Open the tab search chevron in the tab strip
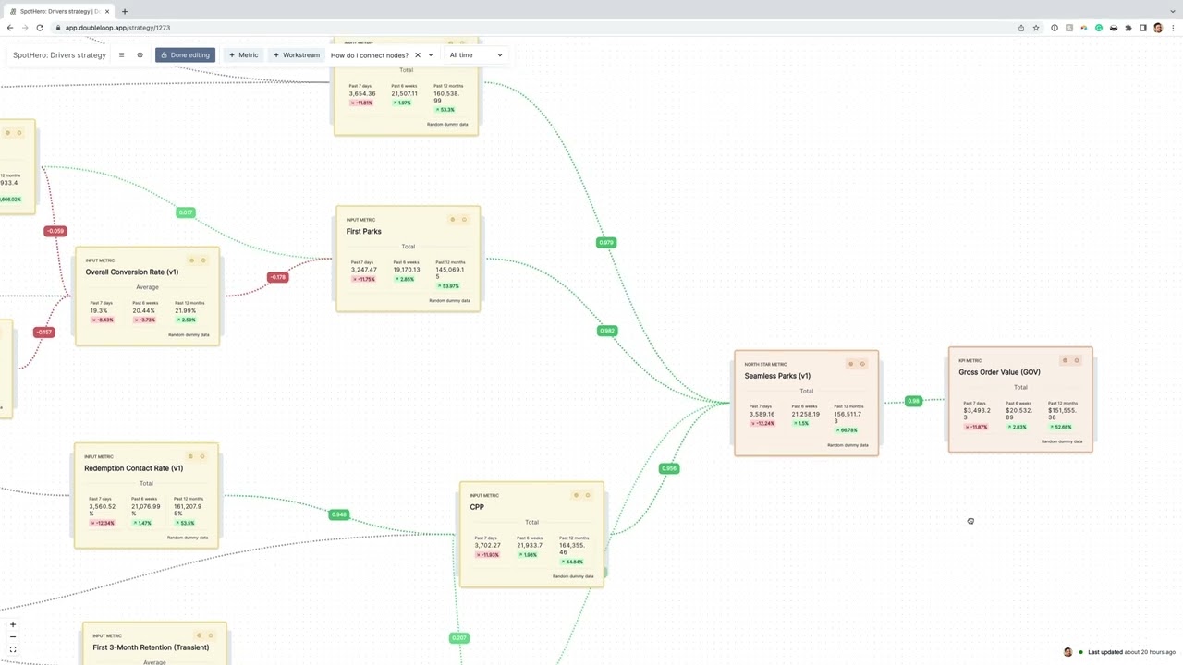 click(x=1173, y=11)
